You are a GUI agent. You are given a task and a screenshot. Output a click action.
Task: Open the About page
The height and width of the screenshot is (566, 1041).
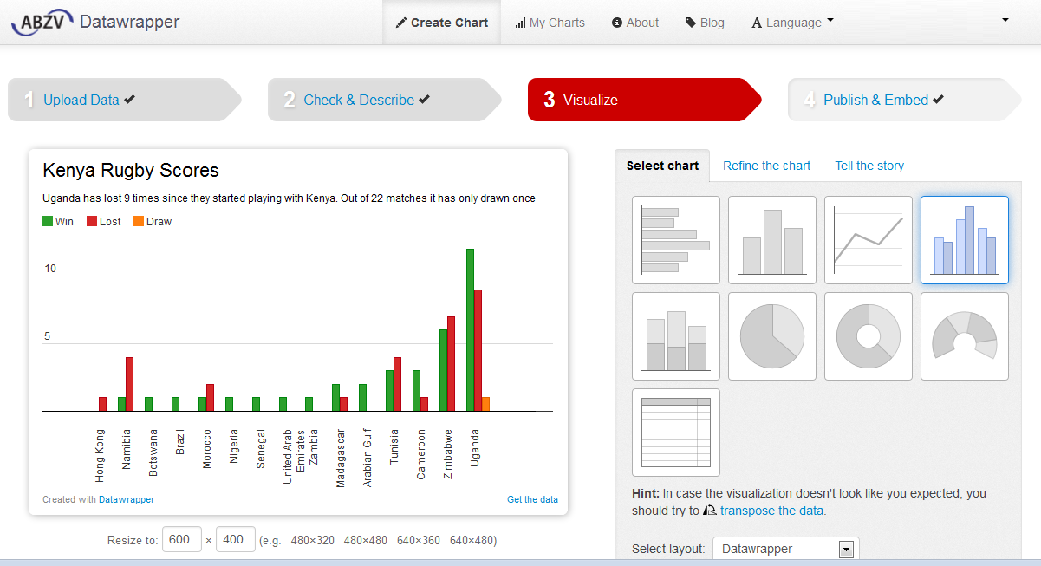[x=635, y=23]
